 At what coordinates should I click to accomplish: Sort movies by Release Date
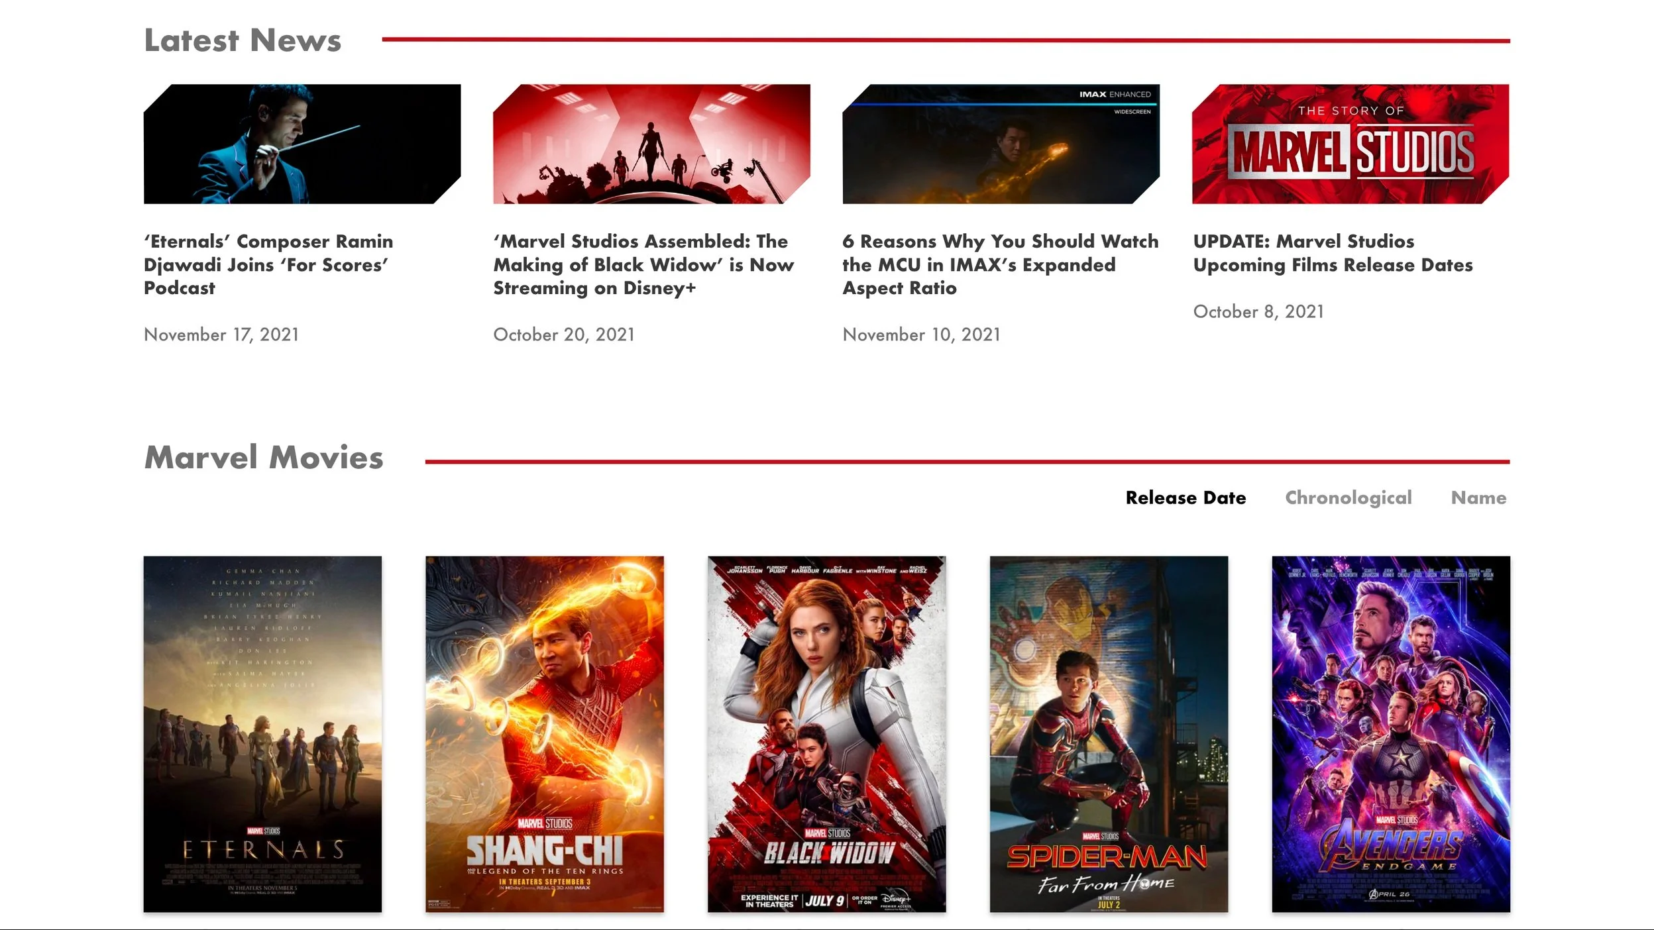[x=1185, y=497]
